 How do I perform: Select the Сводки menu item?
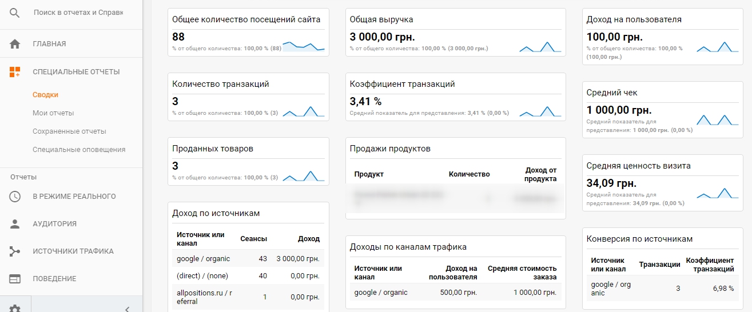(x=45, y=95)
